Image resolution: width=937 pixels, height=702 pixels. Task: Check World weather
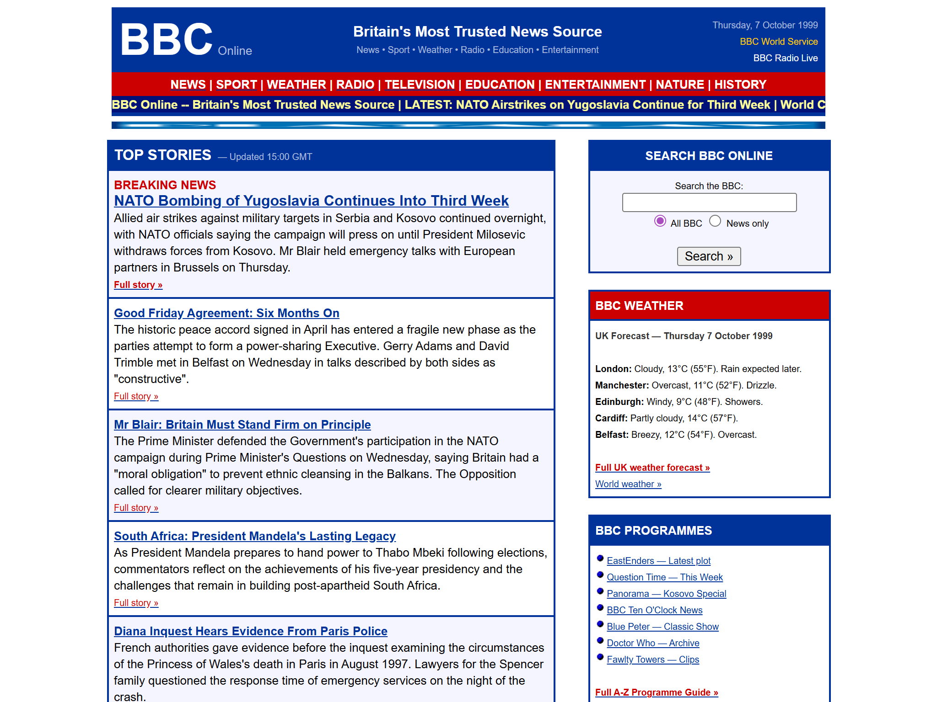pyautogui.click(x=628, y=484)
